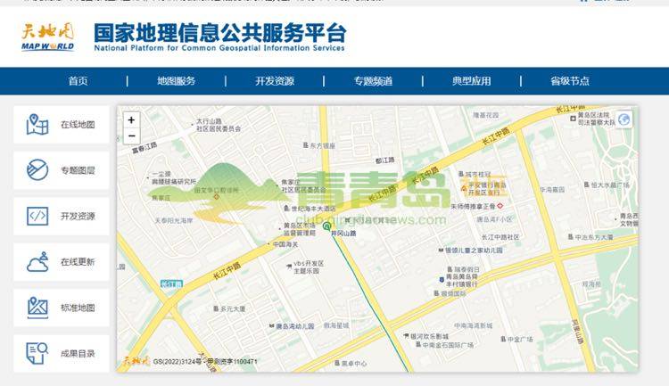Click the 世纪海丰大酒店 hotel marker icon
This screenshot has width=669, height=386.
(x=286, y=209)
